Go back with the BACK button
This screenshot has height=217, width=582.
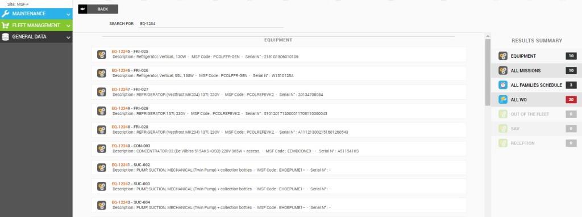pos(98,9)
